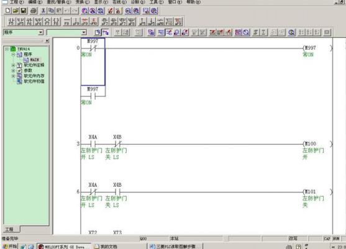Screen dimensions: 346x249
Task: Select the F10 draw line tool
Action: tap(169, 22)
